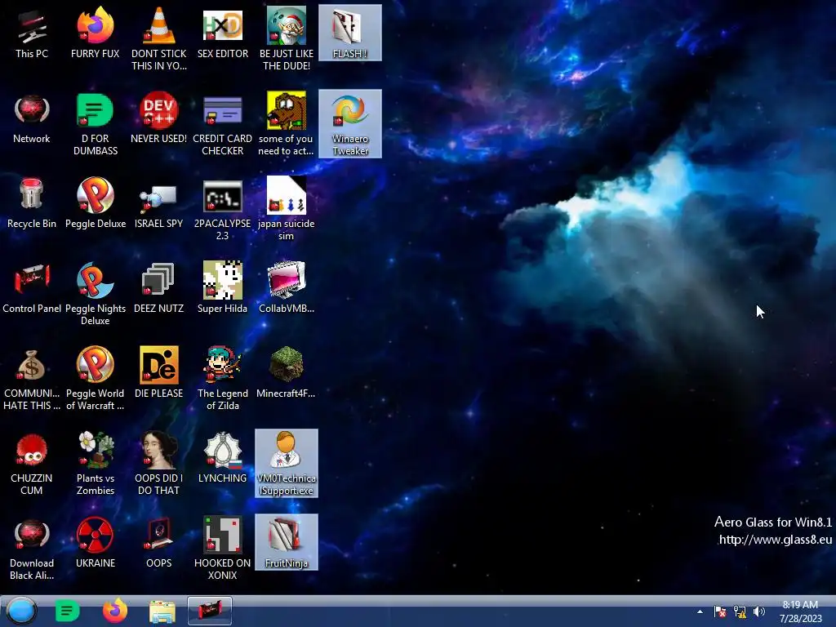This screenshot has height=627, width=836.
Task: Click the some of you need to act... icon
Action: [287, 124]
